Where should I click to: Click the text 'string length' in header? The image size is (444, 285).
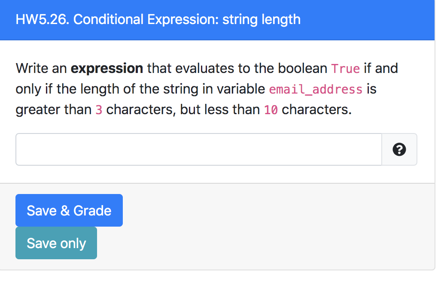point(262,19)
